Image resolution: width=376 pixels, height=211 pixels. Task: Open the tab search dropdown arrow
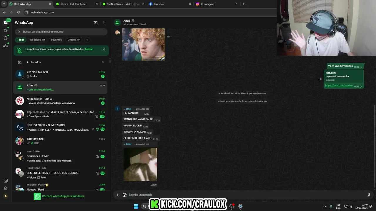pos(4,4)
